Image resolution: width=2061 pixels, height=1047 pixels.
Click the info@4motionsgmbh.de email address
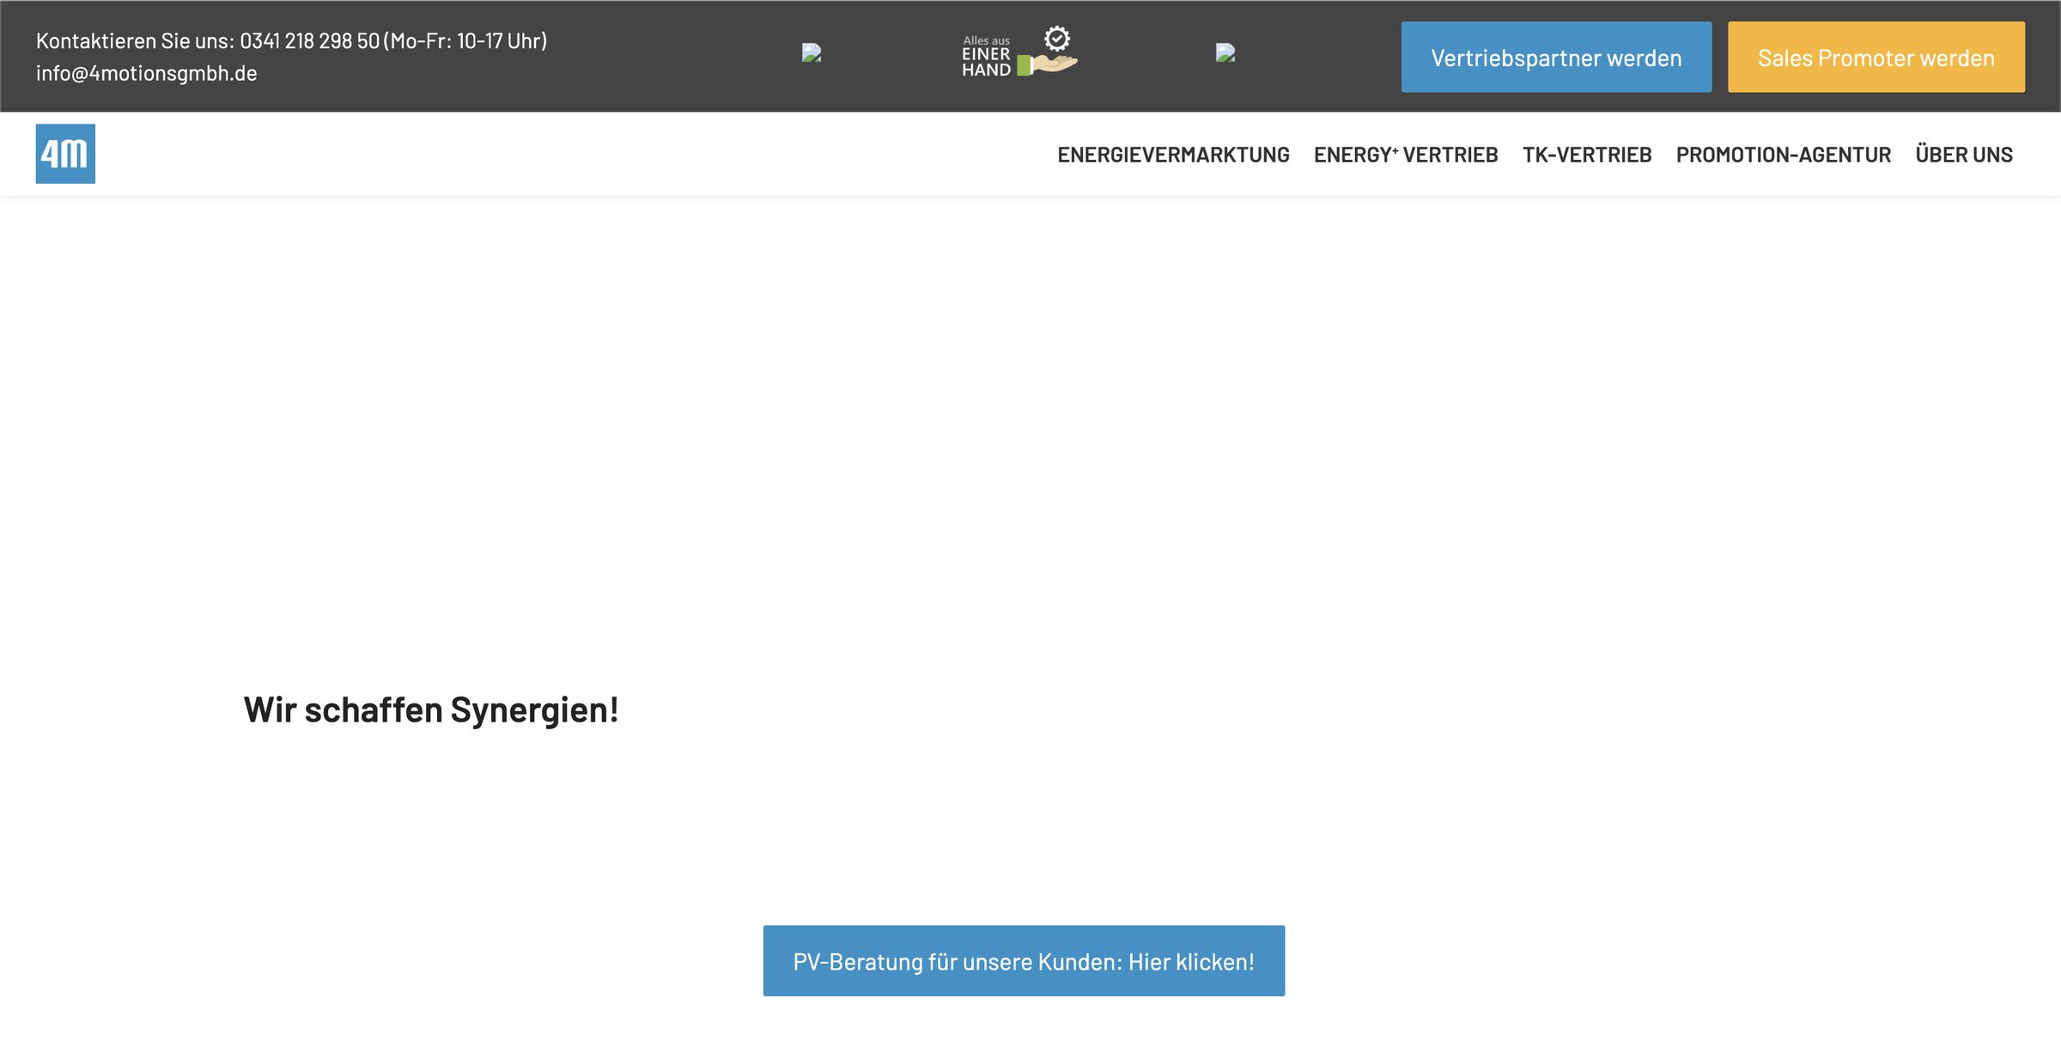(x=147, y=73)
